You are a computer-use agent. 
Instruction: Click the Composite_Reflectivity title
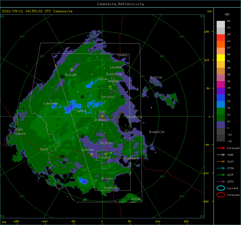coord(120,4)
